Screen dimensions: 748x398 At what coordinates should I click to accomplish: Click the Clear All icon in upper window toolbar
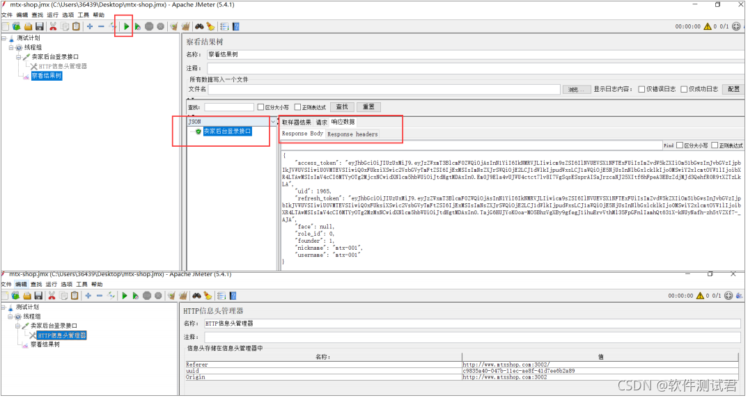(185, 26)
